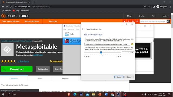
Task: Close the Metasploitable download browser tab
Action: 29,2
